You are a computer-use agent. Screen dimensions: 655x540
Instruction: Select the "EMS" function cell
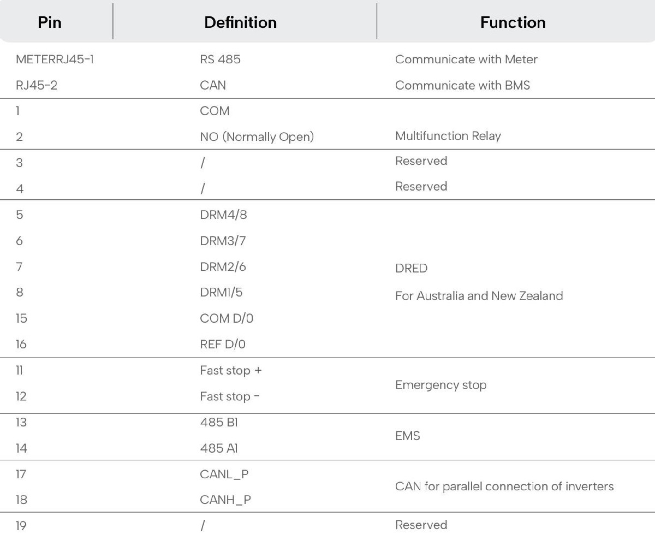click(x=407, y=436)
